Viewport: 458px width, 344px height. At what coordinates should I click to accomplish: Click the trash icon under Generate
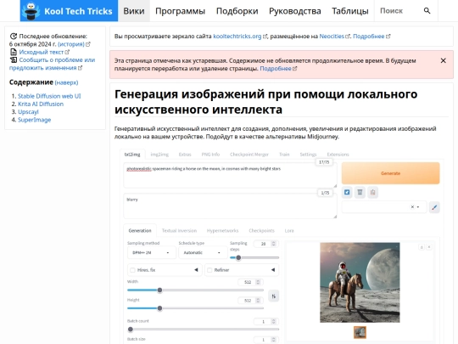tap(360, 192)
